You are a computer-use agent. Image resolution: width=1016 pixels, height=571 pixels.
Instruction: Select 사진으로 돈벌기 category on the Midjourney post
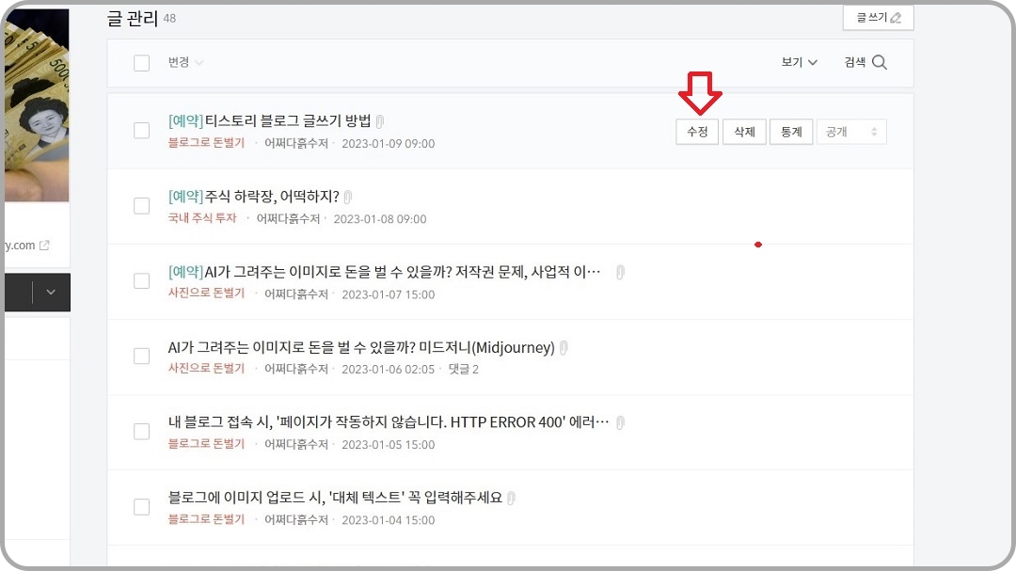[x=206, y=369]
